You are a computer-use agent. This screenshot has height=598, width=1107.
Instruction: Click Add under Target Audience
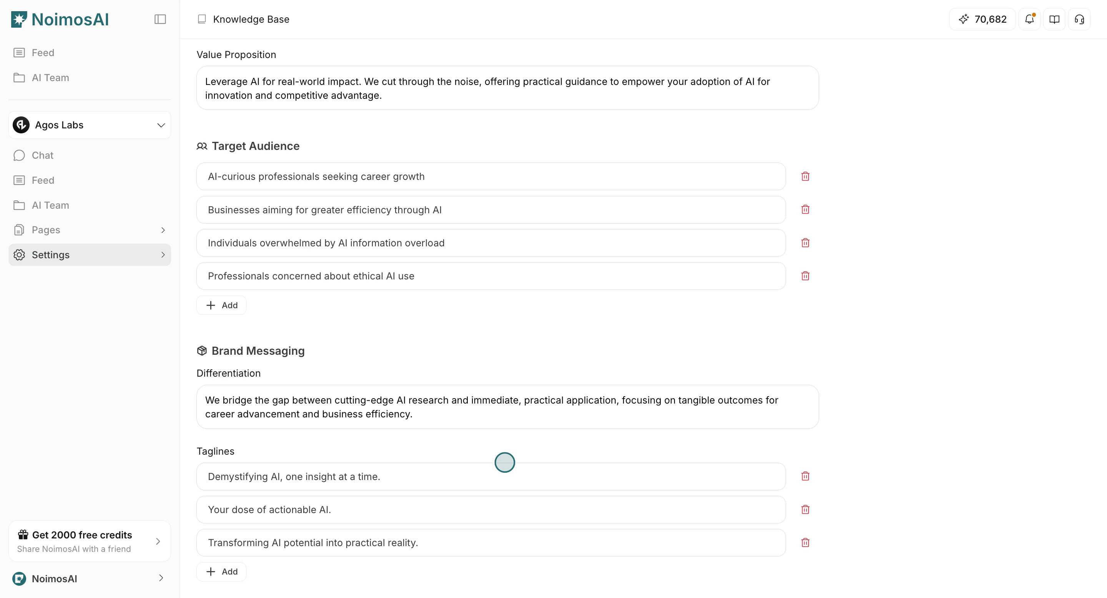[221, 305]
